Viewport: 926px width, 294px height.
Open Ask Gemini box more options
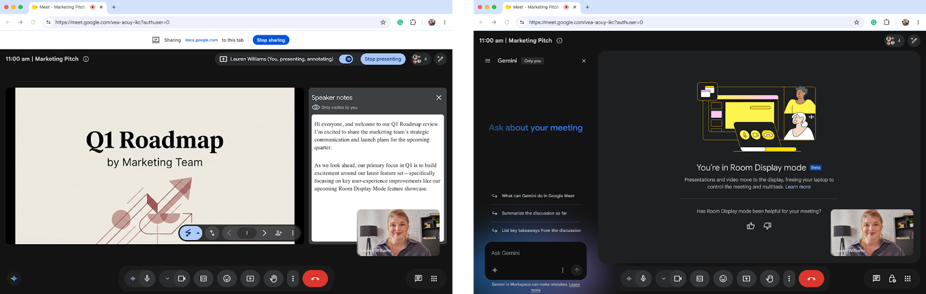click(563, 270)
